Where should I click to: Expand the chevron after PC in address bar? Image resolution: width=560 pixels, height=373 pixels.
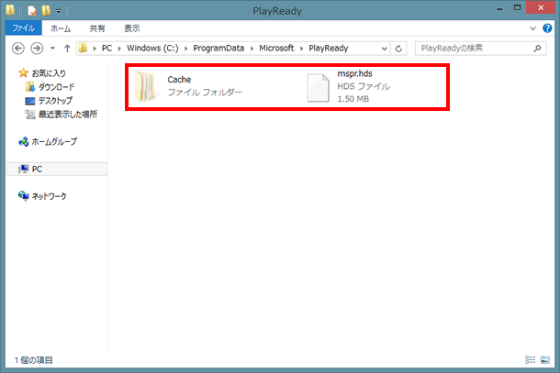(x=119, y=49)
